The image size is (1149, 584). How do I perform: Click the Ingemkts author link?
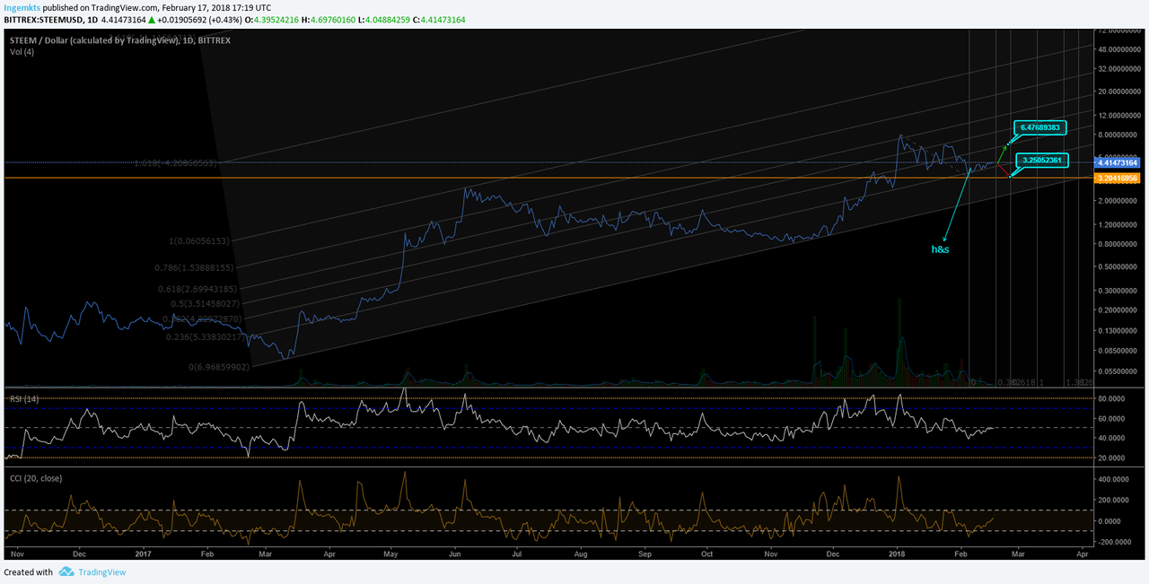22,7
